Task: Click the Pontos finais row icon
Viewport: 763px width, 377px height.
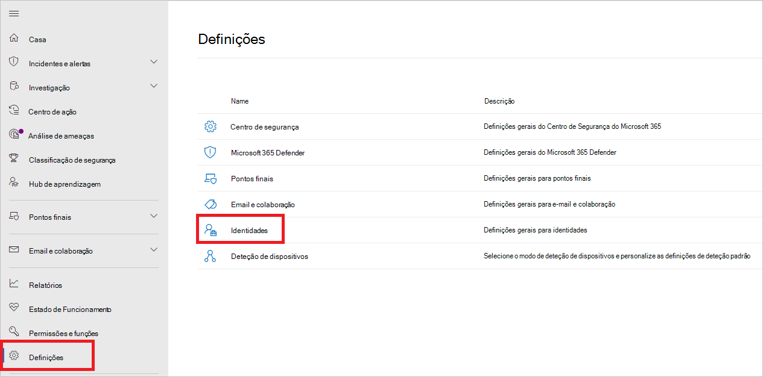Action: 210,178
